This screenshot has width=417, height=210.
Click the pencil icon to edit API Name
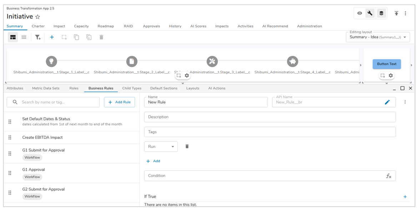coord(387,102)
